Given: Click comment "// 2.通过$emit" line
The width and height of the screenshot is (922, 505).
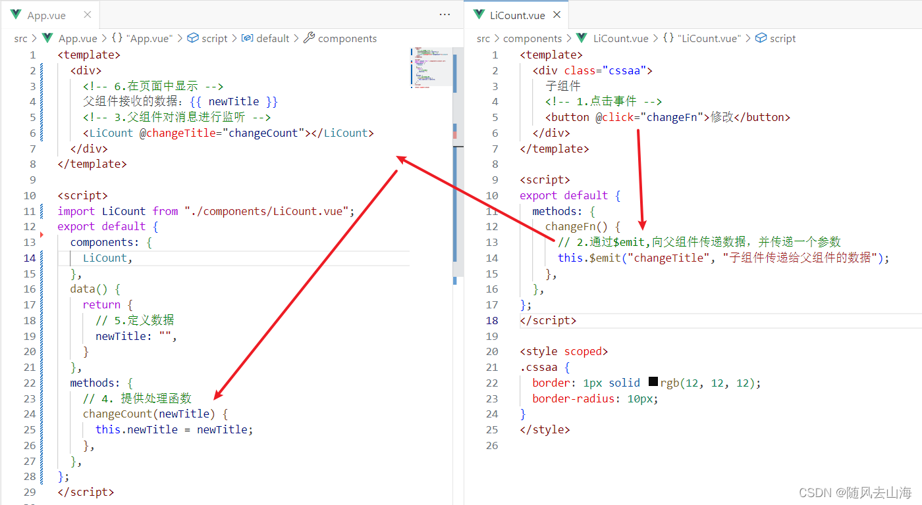Looking at the screenshot, I should pyautogui.click(x=699, y=242).
